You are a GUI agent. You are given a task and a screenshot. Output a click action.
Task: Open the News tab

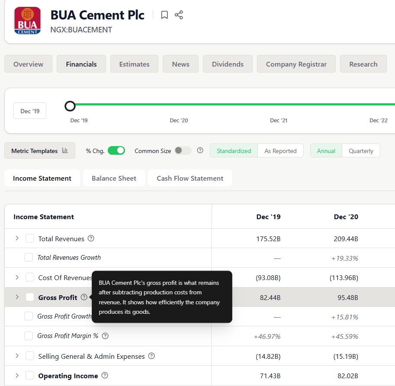180,64
